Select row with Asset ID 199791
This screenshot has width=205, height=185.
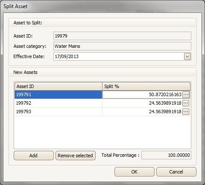58,94
